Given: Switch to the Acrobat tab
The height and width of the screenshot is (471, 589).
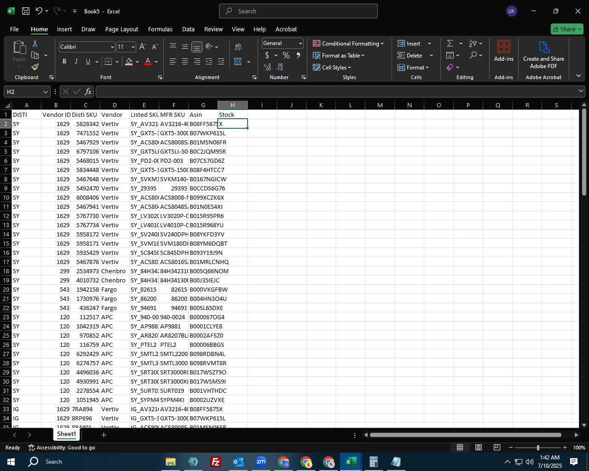Looking at the screenshot, I should pos(286,29).
